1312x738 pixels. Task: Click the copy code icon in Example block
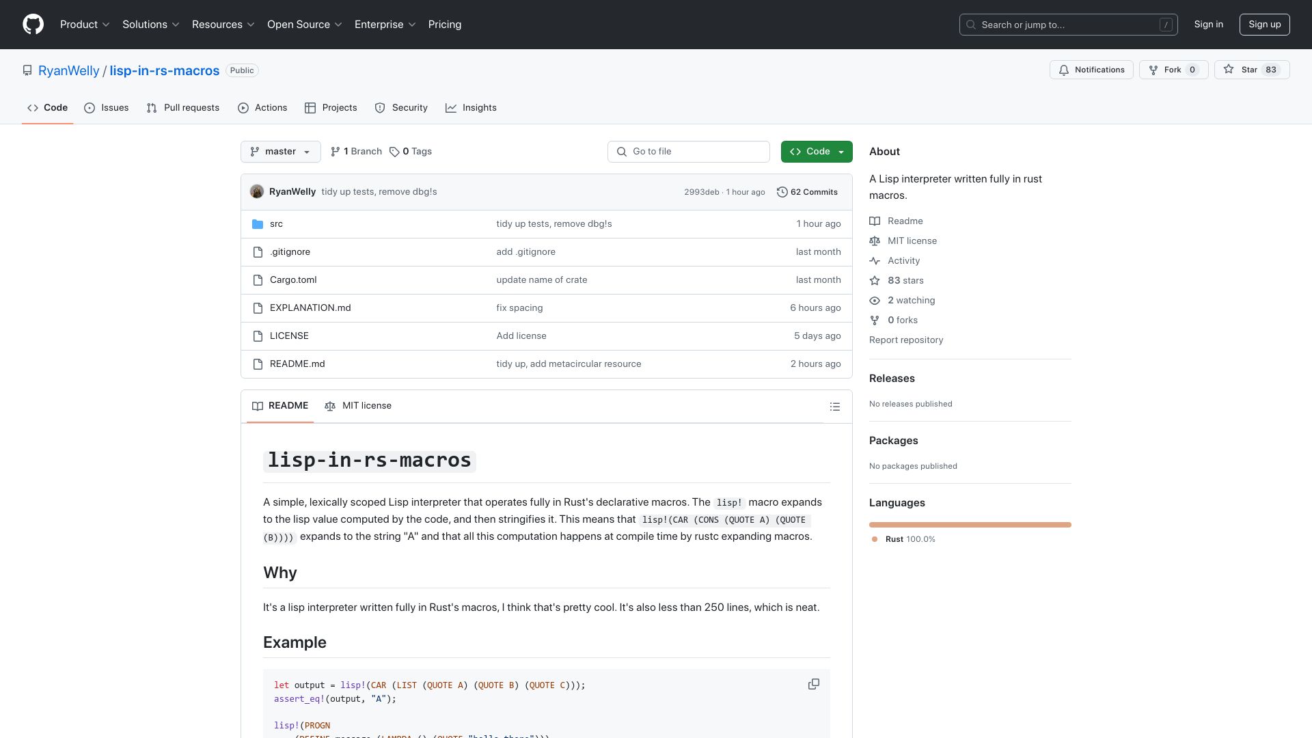pos(813,684)
